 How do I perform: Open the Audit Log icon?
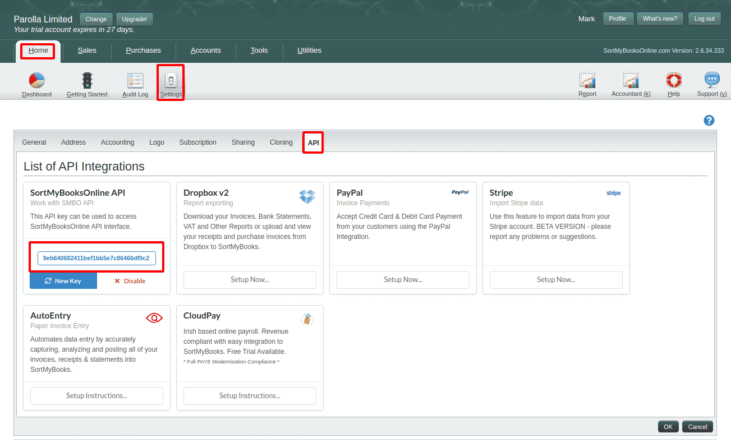tap(135, 81)
